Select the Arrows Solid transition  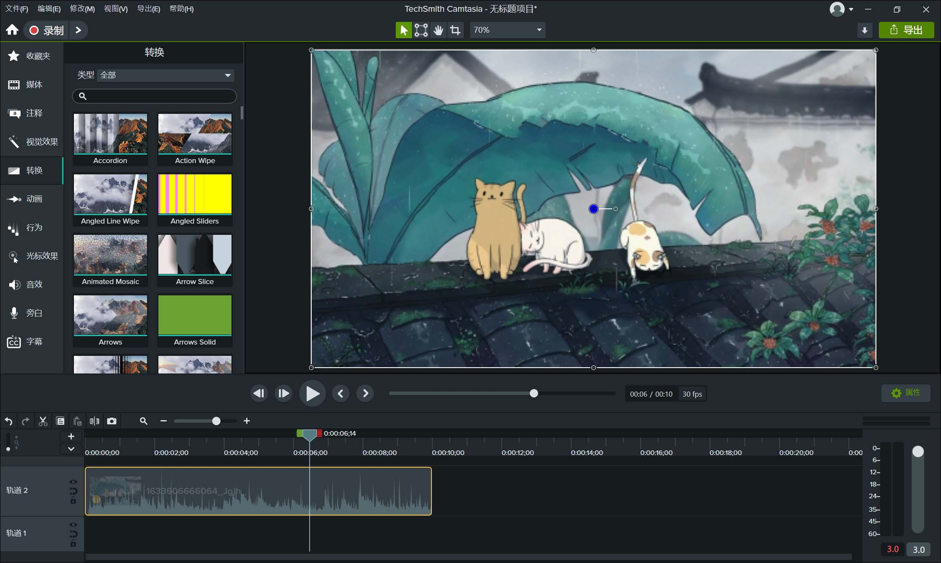coord(195,321)
